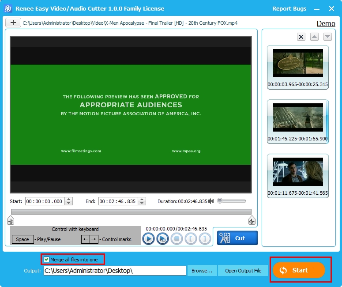Click the speaker volume icon
This screenshot has width=342, height=287.
[x=211, y=201]
